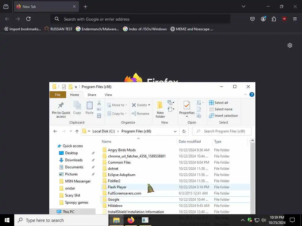The height and width of the screenshot is (226, 302).
Task: Switch to the Share ribbon tab
Action: pyautogui.click(x=92, y=95)
